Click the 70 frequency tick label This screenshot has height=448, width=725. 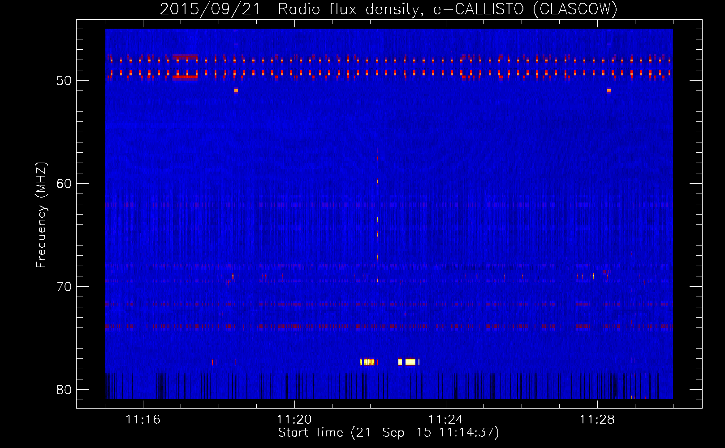pyautogui.click(x=64, y=287)
